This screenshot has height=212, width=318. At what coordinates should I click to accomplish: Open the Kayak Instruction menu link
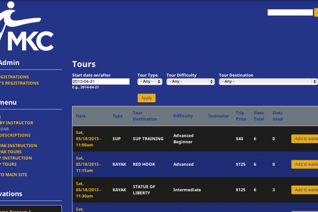pyautogui.click(x=18, y=145)
